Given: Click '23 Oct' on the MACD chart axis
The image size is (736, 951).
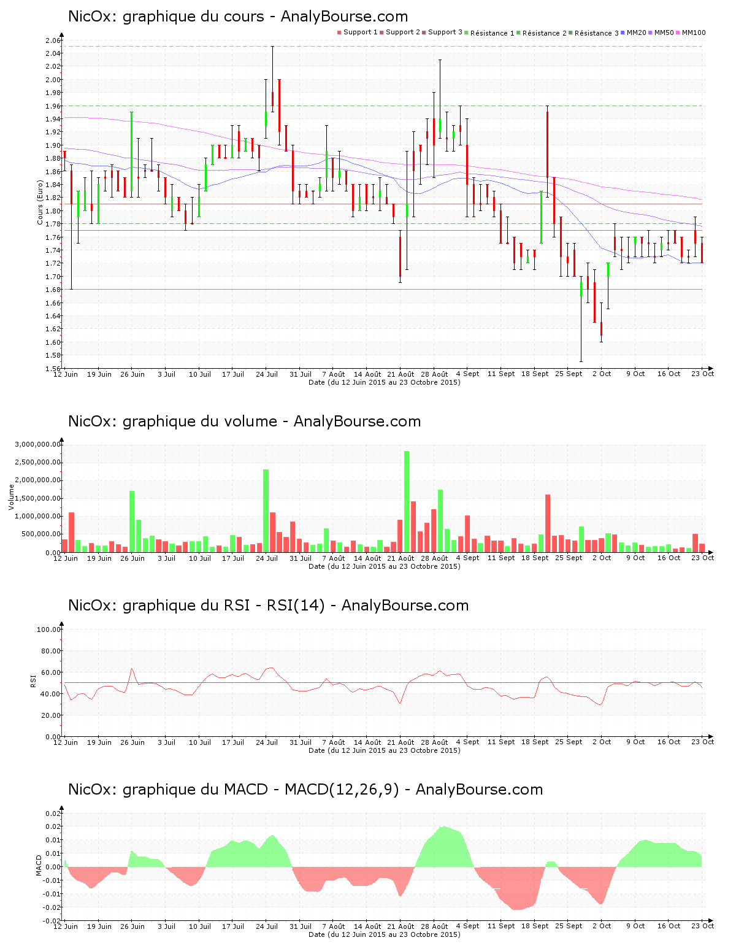Looking at the screenshot, I should (703, 926).
